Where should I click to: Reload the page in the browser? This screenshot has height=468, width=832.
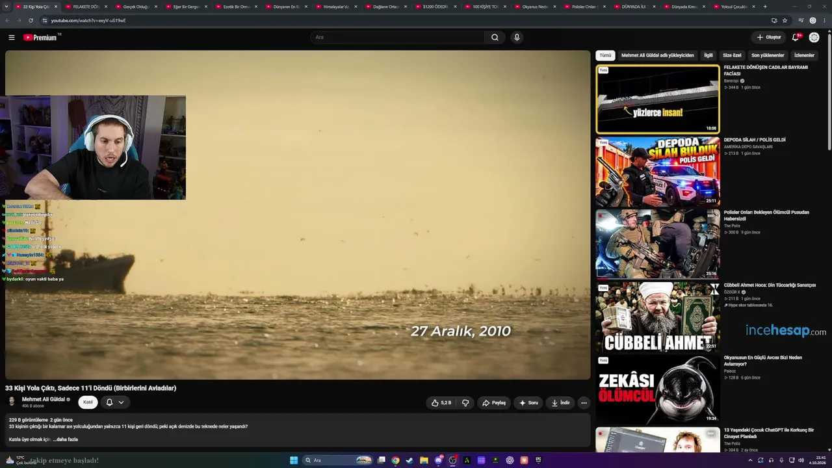(31, 20)
